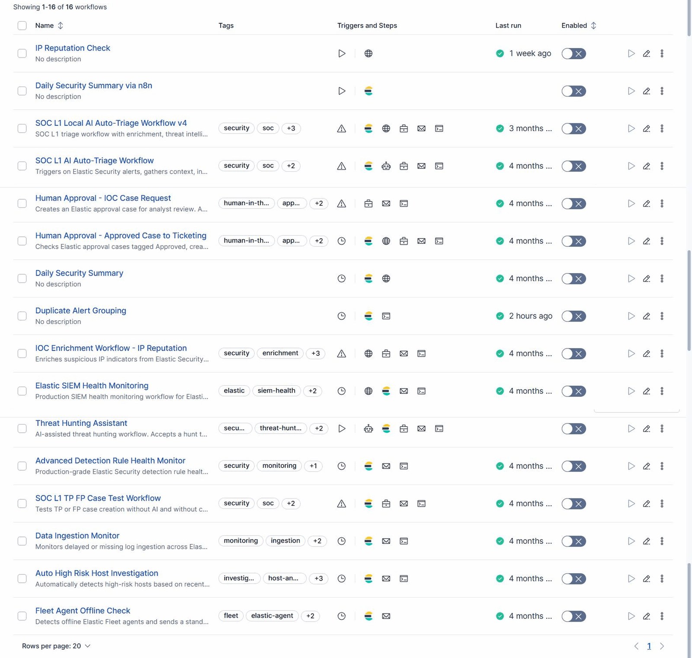
Task: Edit the Data Ingestion Monitor workflow
Action: [x=646, y=541]
